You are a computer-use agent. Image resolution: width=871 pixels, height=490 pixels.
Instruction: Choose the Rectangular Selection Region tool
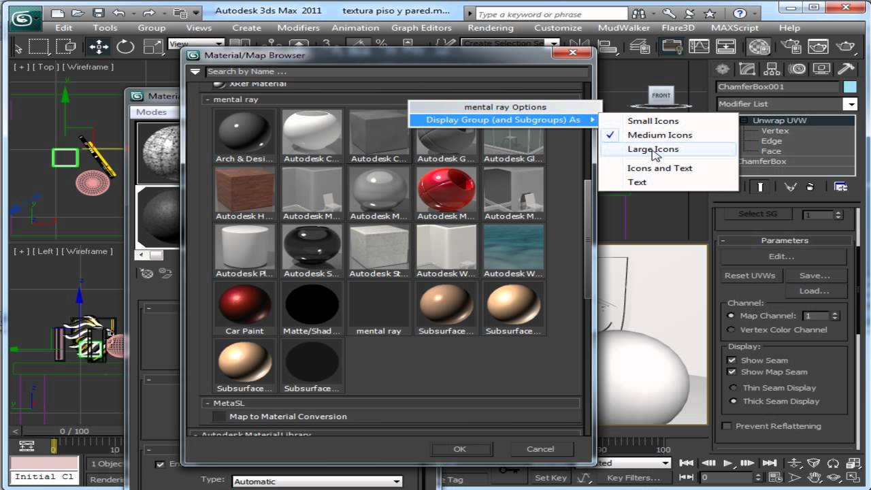click(39, 46)
